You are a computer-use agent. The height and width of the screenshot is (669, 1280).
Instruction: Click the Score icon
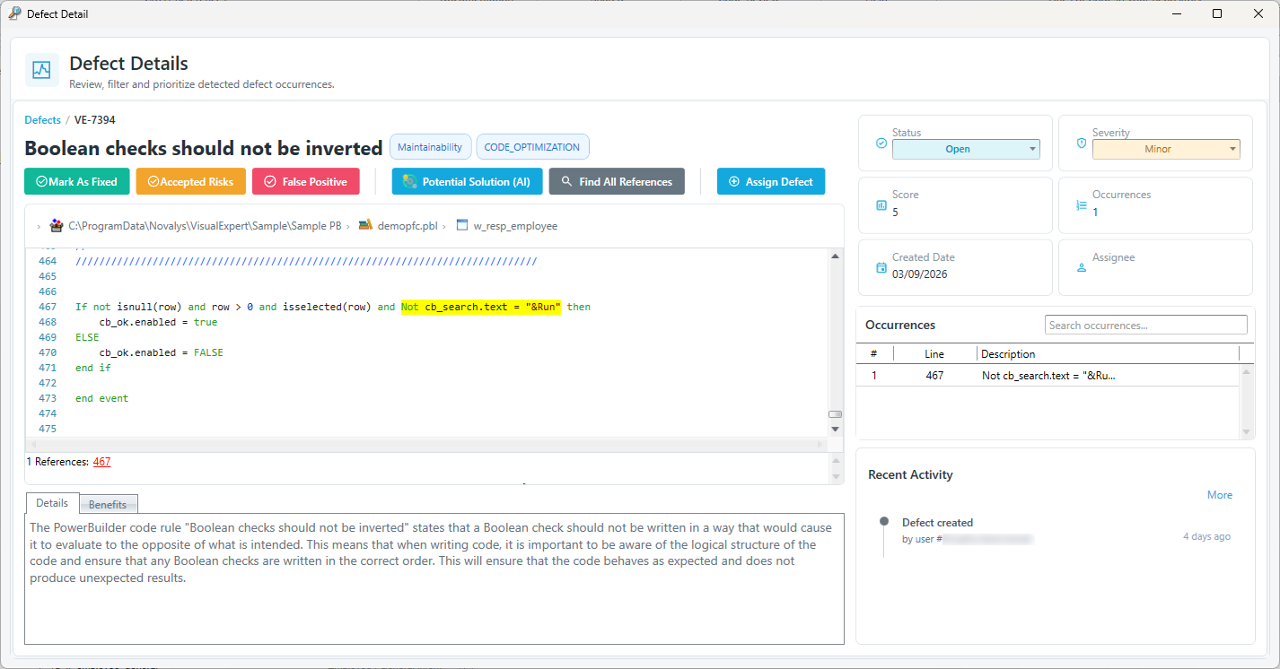point(881,205)
